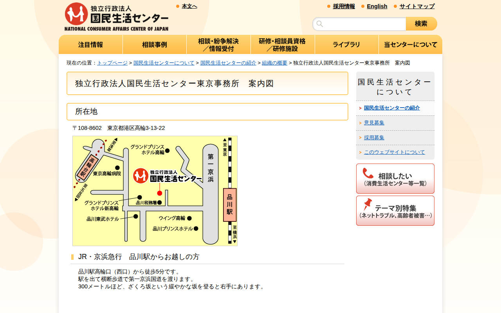Image resolution: width=501 pixels, height=313 pixels.
Task: Open the 研修・相談員資格／研修施設 menu tab
Action: pyautogui.click(x=283, y=45)
